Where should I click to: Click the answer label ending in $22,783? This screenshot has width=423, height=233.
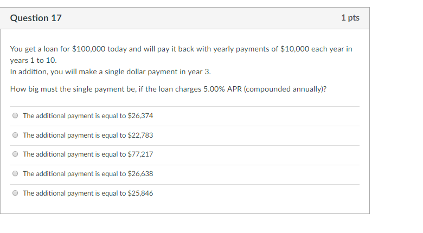(88, 135)
